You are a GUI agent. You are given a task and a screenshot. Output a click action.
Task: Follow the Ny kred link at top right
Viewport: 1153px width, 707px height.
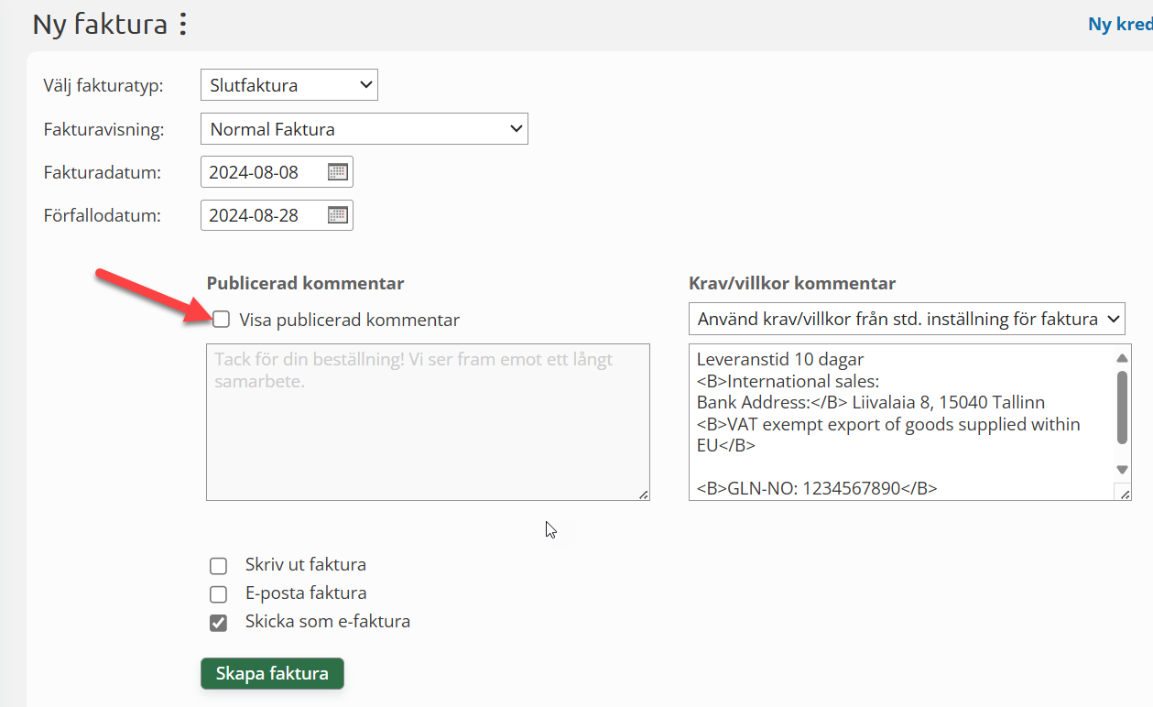coord(1119,25)
